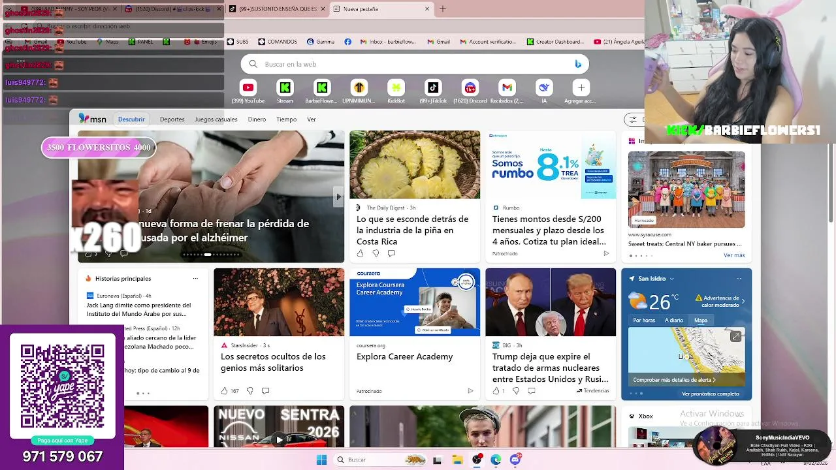Like the genios más solitarios article

tap(224, 391)
